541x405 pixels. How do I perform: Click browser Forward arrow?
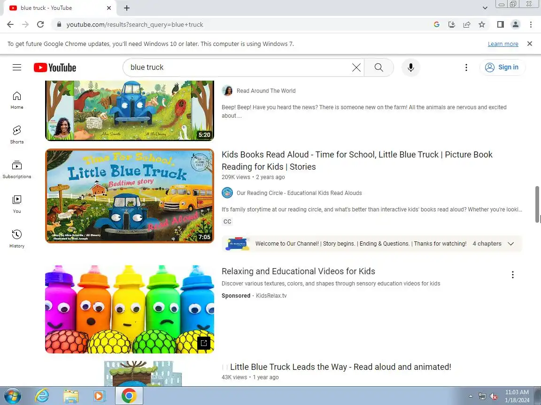(25, 24)
